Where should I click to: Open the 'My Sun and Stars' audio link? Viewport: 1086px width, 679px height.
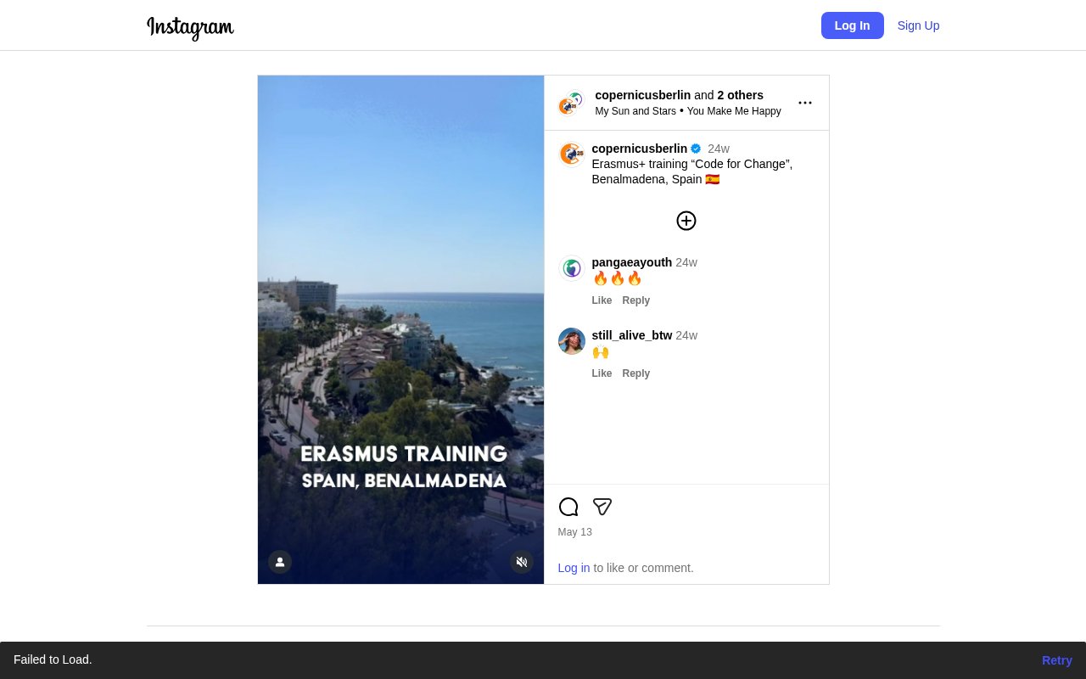(635, 111)
